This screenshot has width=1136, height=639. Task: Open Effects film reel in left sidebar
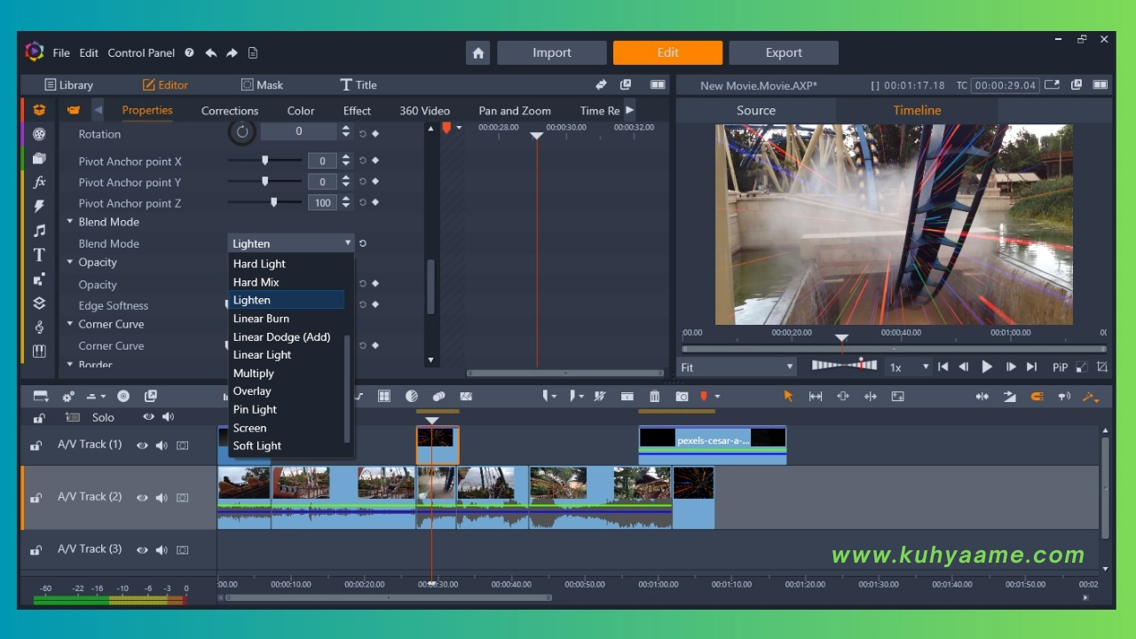(x=39, y=134)
